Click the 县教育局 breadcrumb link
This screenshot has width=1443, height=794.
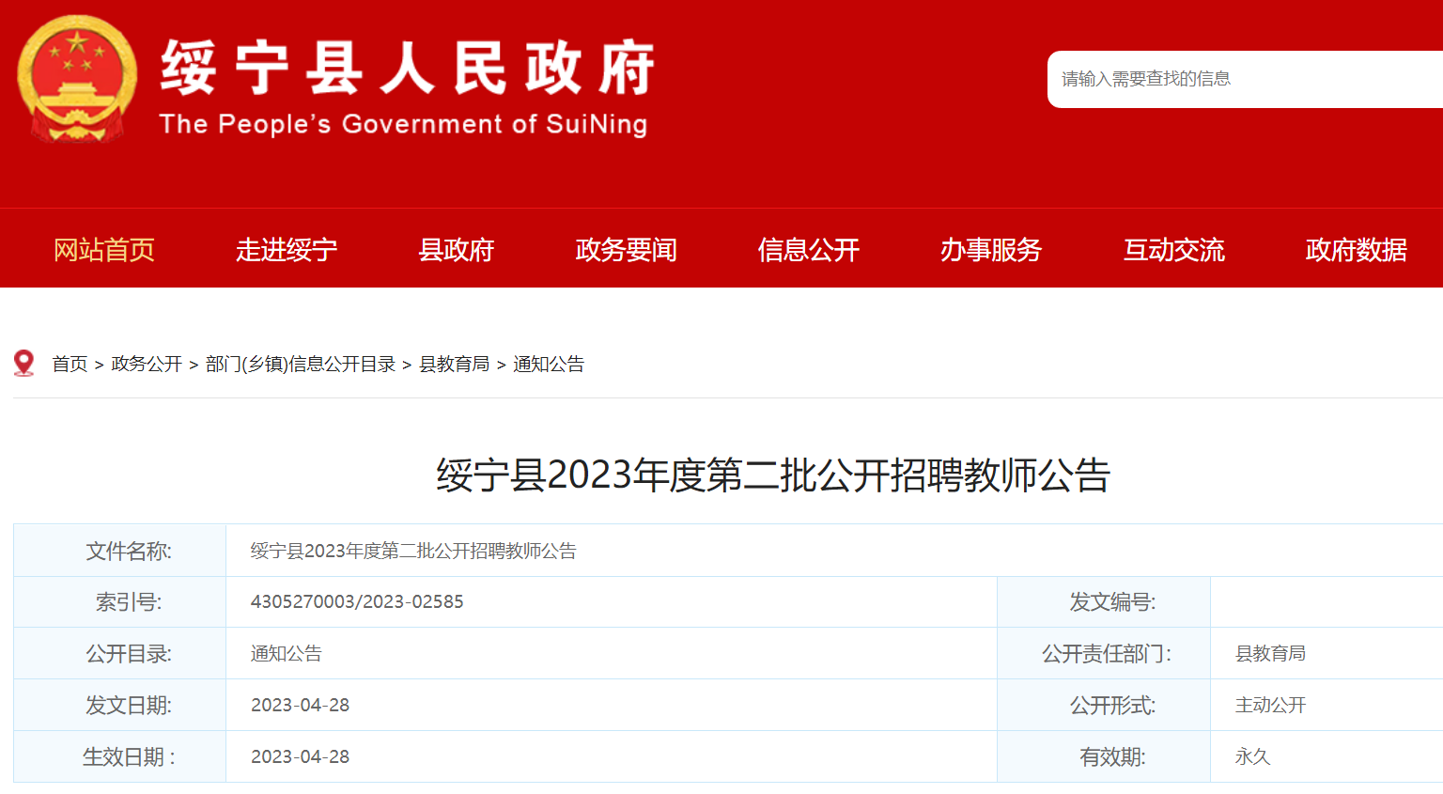click(x=455, y=364)
